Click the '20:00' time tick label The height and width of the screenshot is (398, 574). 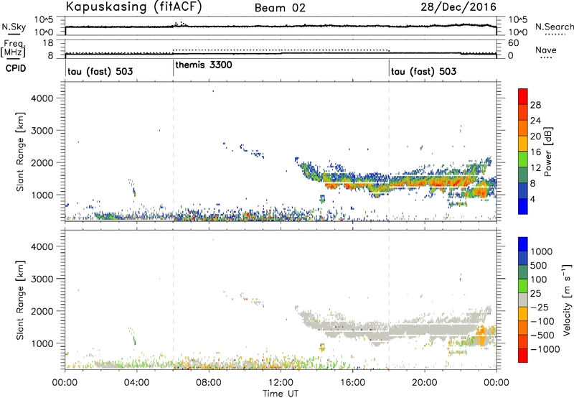(x=425, y=383)
